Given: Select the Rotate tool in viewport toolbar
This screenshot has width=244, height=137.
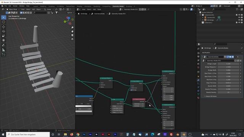Looking at the screenshot, I should click(3, 31).
